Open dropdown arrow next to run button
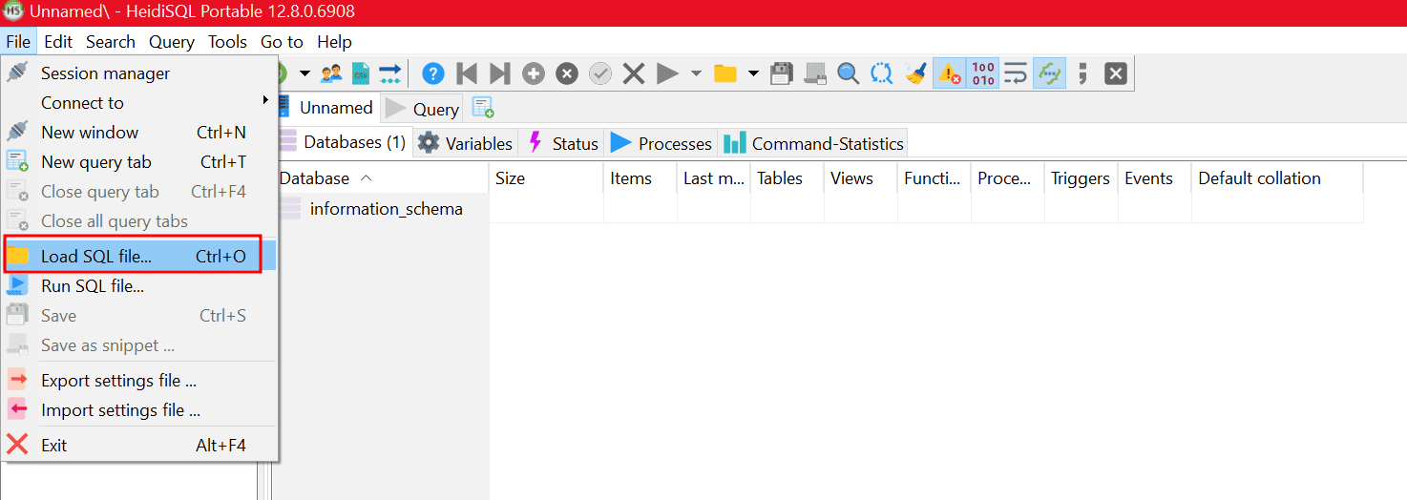The width and height of the screenshot is (1407, 500). [x=696, y=73]
